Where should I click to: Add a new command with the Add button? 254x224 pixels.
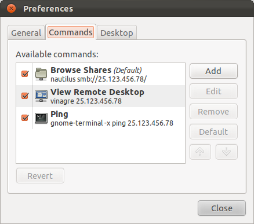213,71
